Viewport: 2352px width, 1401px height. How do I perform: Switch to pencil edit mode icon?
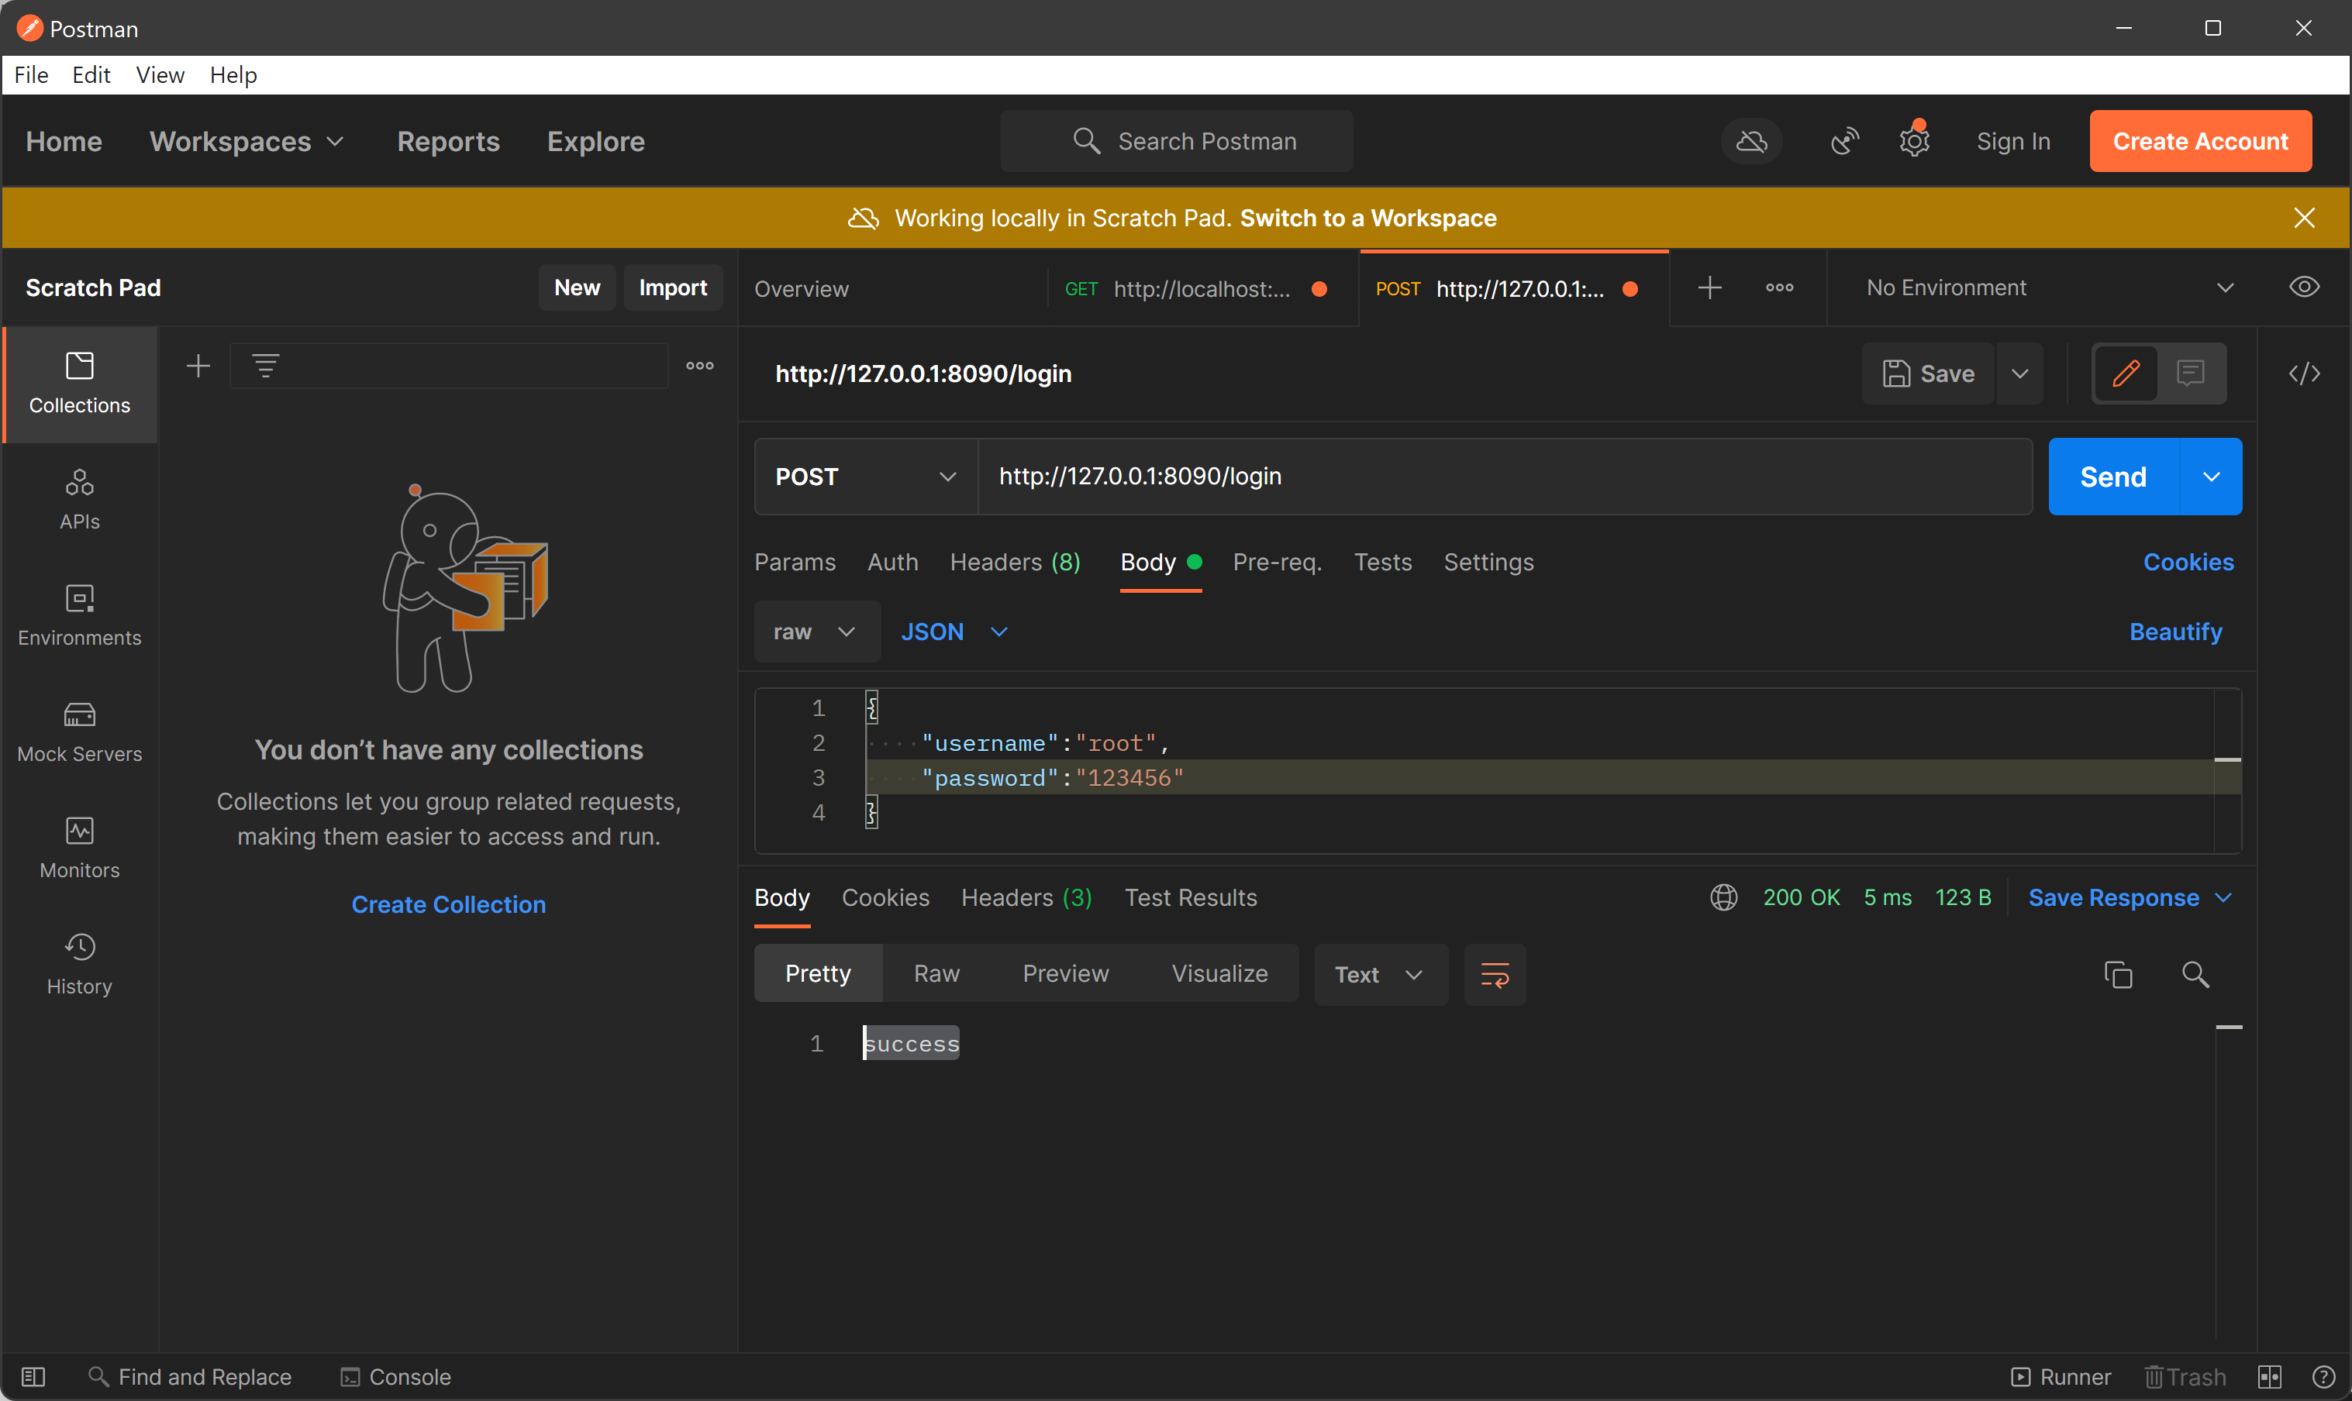click(x=2126, y=373)
